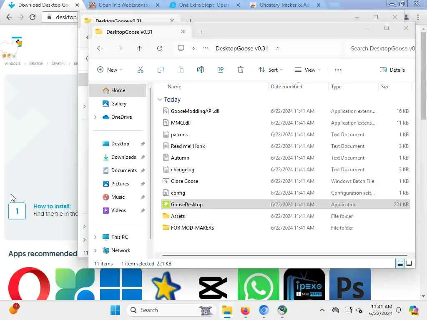This screenshot has width=427, height=320.
Task: Open the New dropdown menu
Action: pyautogui.click(x=110, y=70)
